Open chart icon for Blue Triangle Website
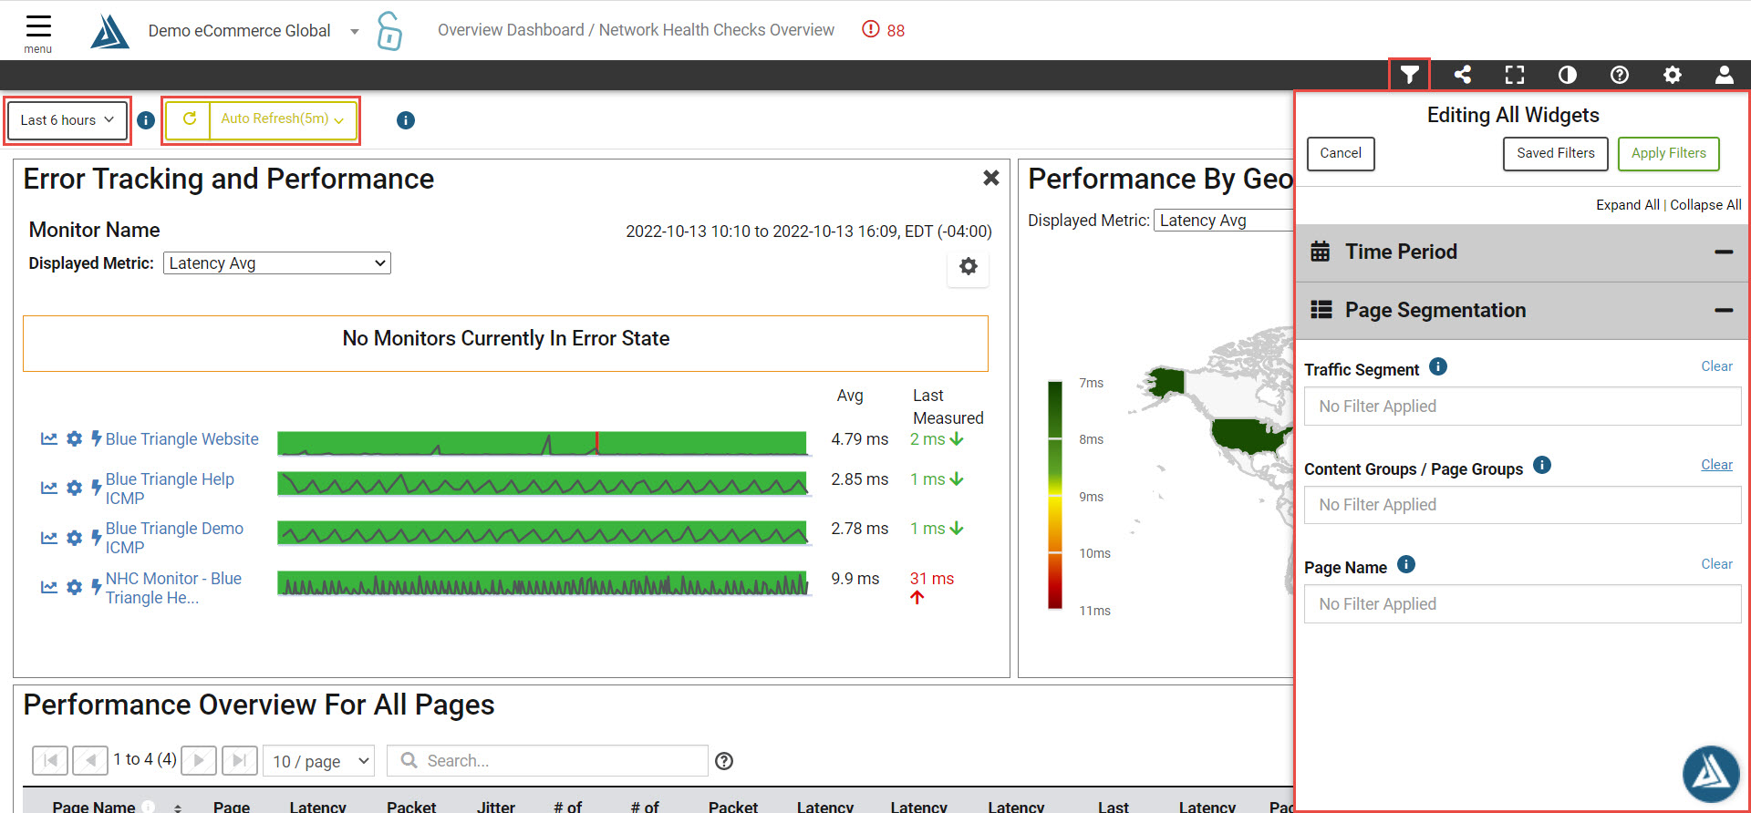Viewport: 1751px width, 813px height. (49, 439)
